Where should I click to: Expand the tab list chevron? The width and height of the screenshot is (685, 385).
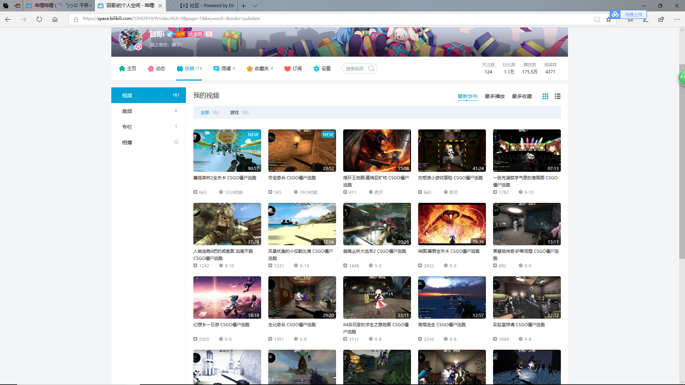coord(255,6)
